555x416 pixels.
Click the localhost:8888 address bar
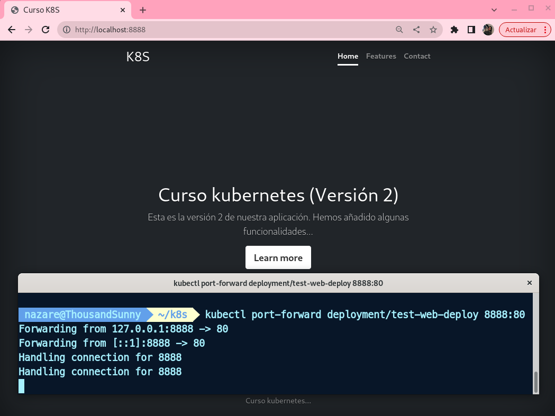(228, 30)
